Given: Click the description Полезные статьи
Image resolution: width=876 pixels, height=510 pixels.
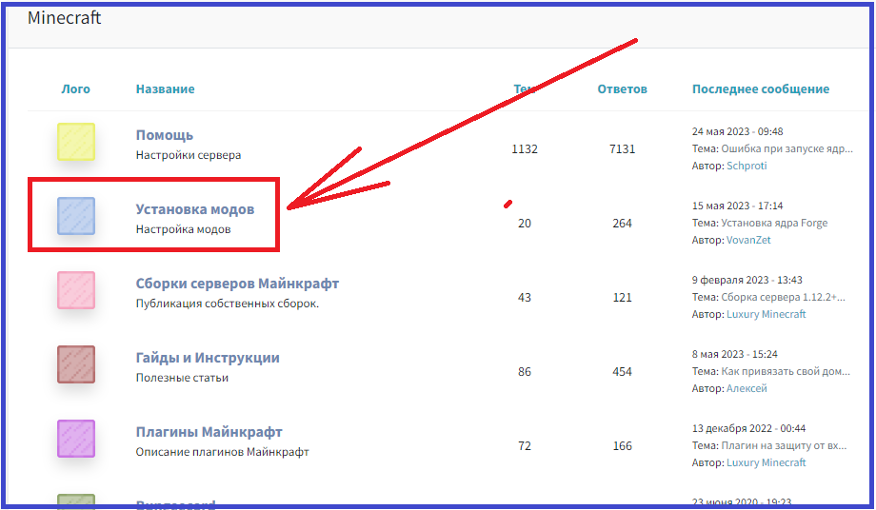Looking at the screenshot, I should [182, 378].
